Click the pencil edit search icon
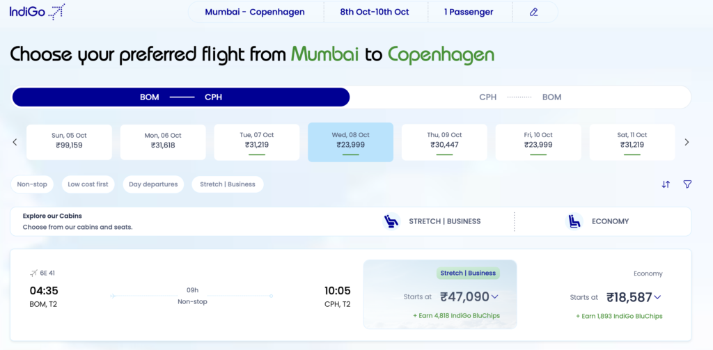 534,12
